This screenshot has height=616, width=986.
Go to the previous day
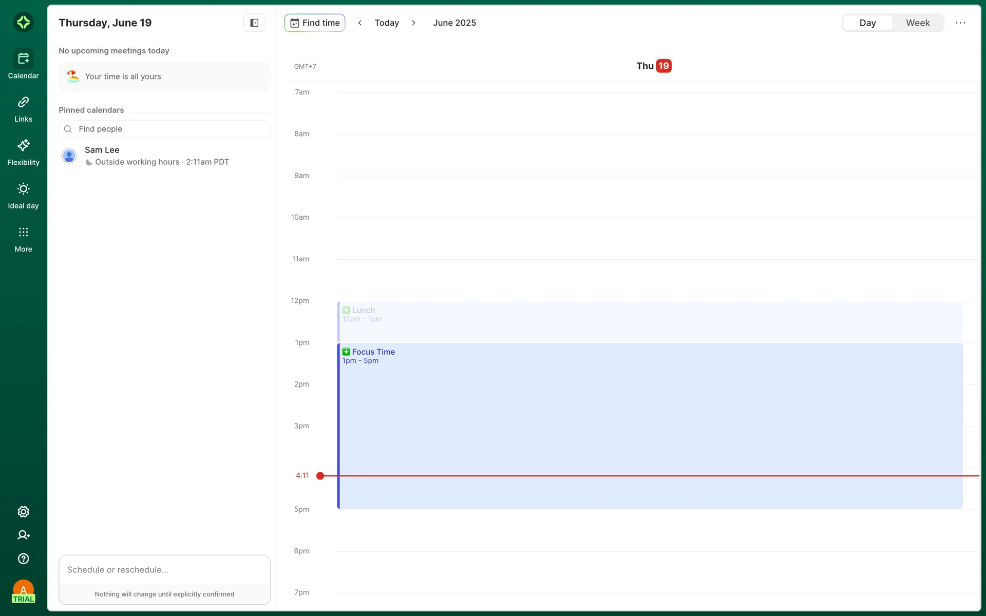click(360, 23)
